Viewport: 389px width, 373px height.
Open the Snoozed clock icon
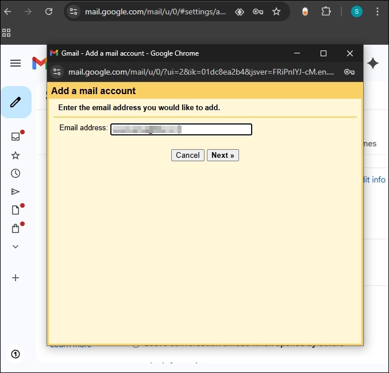click(x=16, y=173)
